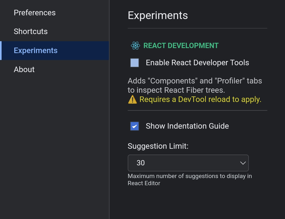Screen dimensions: 285x219
Task: Uncheck the Show Indentation Guide checkbox
Action: (x=135, y=126)
